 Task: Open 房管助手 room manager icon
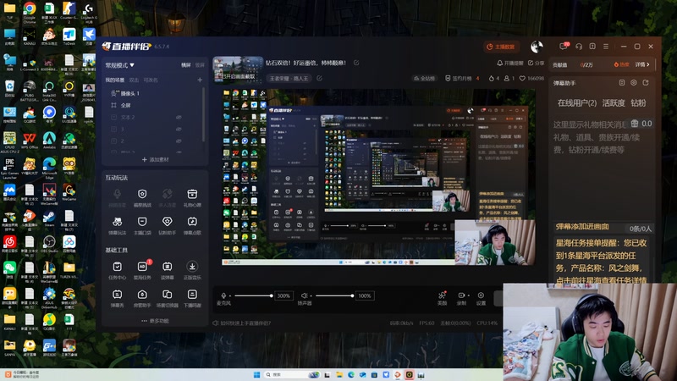pyautogui.click(x=142, y=298)
